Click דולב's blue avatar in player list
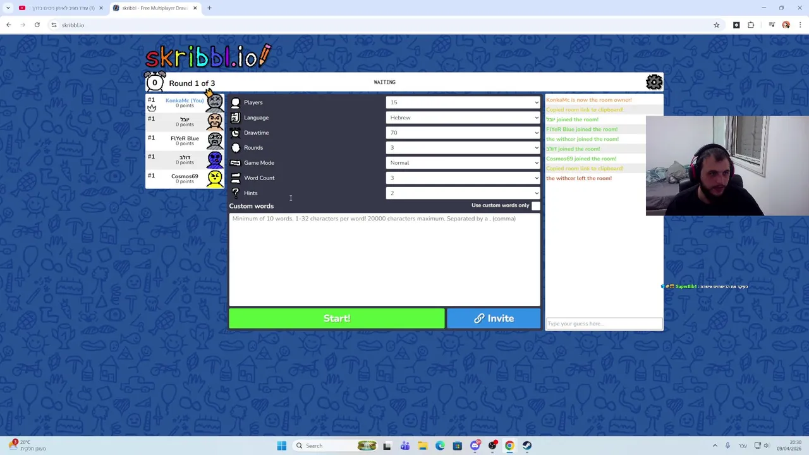Screen dimensions: 809x455 pyautogui.click(x=215, y=159)
